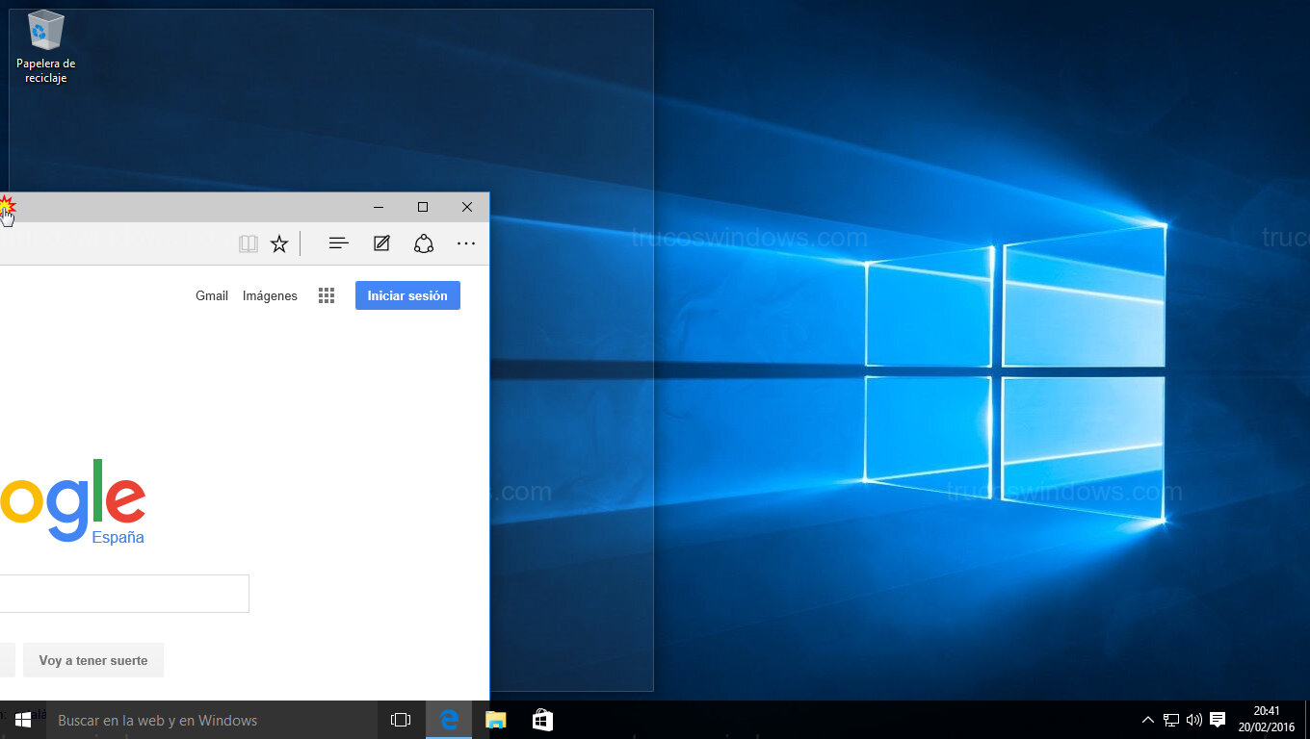Open the Windows Store taskbar icon

point(542,720)
